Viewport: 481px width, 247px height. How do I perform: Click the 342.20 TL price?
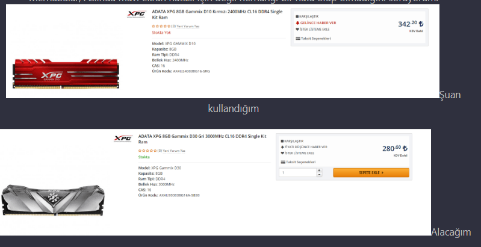pyautogui.click(x=411, y=23)
